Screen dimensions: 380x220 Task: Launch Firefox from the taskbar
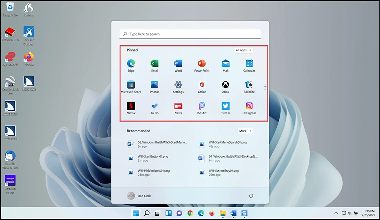212,213
